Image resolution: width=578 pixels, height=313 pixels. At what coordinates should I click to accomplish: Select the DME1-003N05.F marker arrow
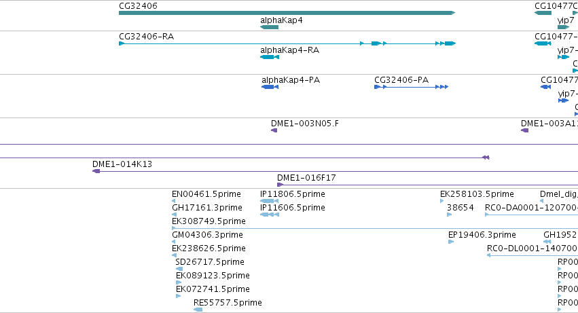coord(274,130)
